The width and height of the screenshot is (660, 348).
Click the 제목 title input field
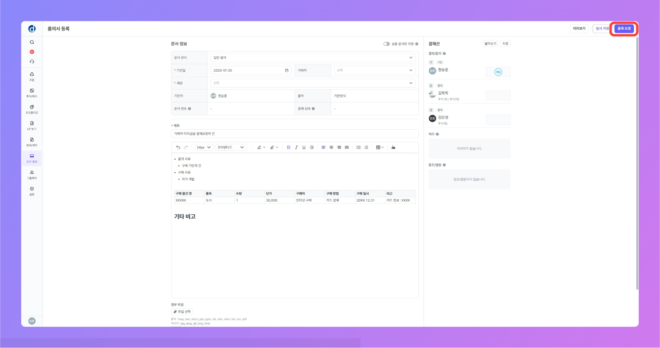tap(295, 134)
